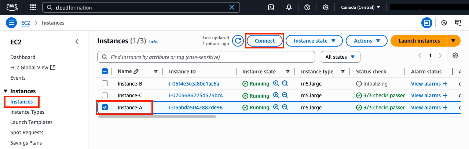Viewport: 469px width, 149px height.
Task: Open instance ID i-05abda5042882de96
Action: pyautogui.click(x=196, y=108)
